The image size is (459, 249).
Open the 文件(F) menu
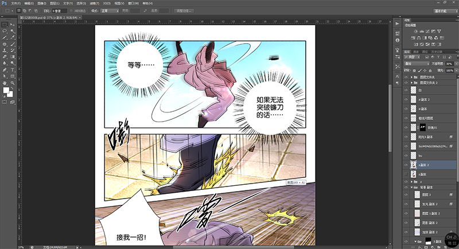[x=16, y=3]
